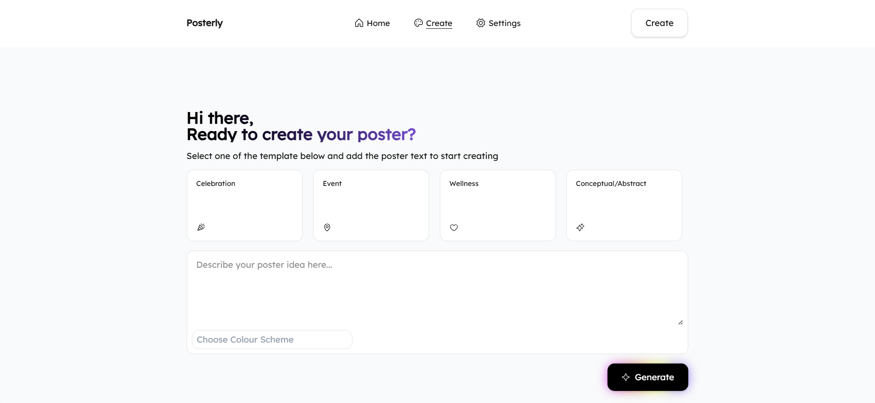Select the Celebration template label
The width and height of the screenshot is (875, 403).
215,184
